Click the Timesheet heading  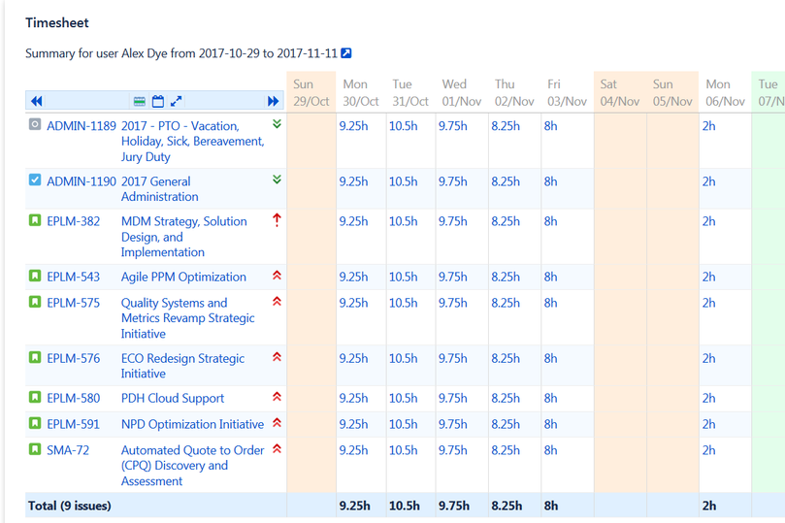(x=57, y=23)
